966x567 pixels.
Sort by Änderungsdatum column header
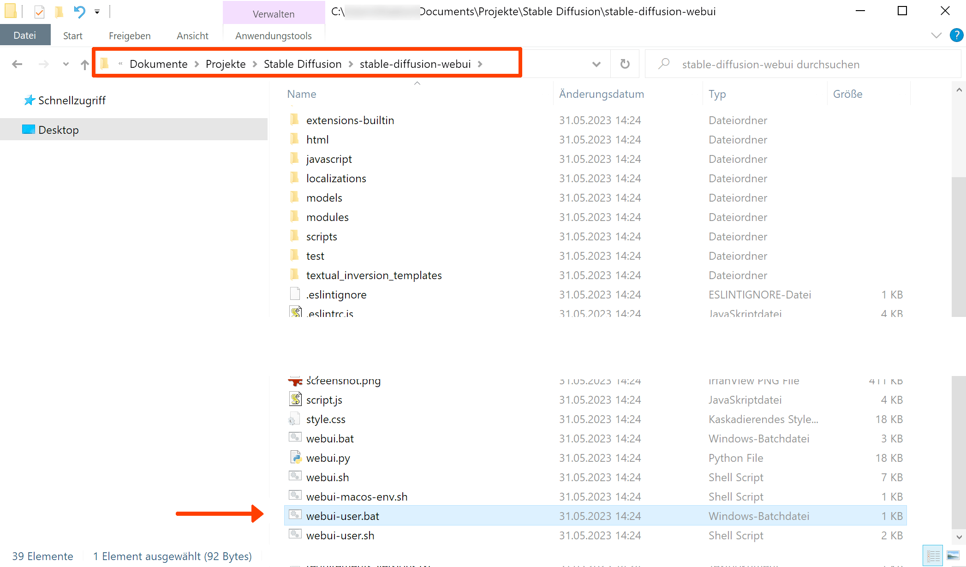click(602, 94)
